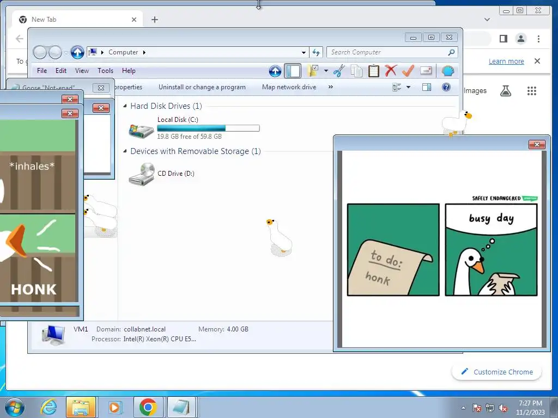Open Windows Explorer taskbar button

click(81, 407)
